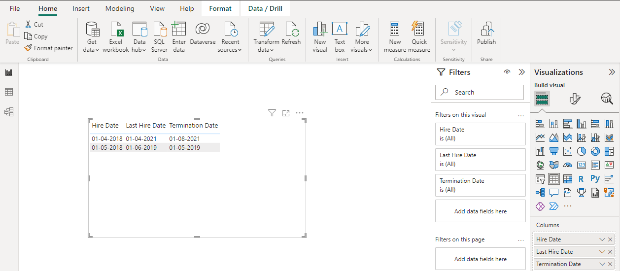Open Last Hire Date filter card
Screen dimensions: 620x271
pyautogui.click(x=481, y=160)
